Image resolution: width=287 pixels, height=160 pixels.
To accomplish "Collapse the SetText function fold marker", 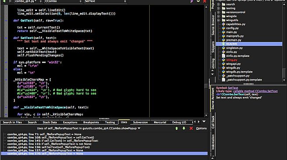I will click(x=6, y=38).
